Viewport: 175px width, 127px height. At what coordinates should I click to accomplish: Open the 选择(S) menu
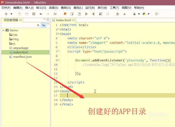click(x=54, y=8)
